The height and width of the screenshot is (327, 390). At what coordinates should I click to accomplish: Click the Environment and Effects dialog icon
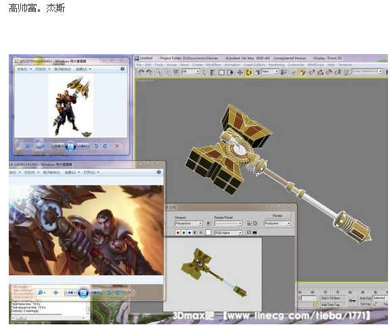click(x=255, y=223)
